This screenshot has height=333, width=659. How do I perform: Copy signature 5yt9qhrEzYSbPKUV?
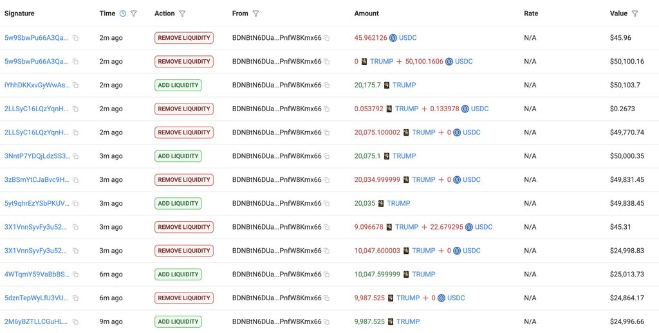click(76, 204)
